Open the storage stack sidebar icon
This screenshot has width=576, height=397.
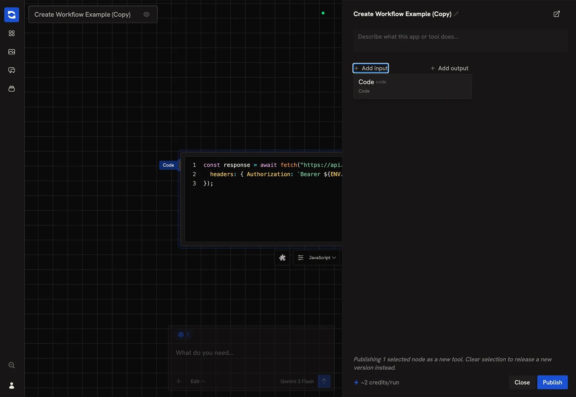click(x=11, y=89)
